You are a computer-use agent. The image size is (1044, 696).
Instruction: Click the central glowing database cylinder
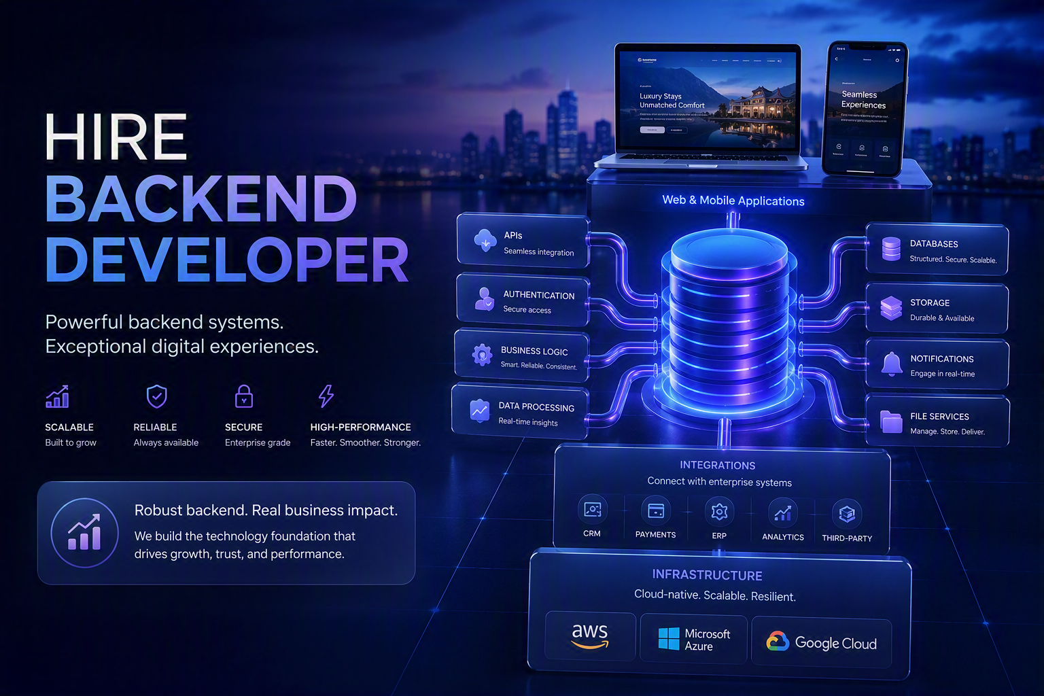click(x=729, y=319)
